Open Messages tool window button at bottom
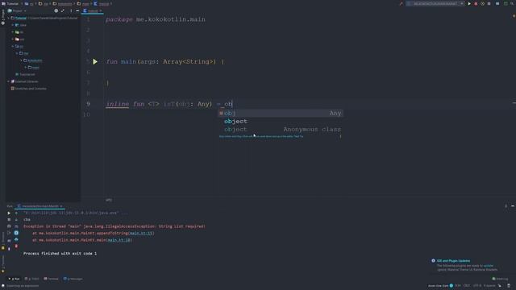The height and width of the screenshot is (290, 516). point(73,279)
